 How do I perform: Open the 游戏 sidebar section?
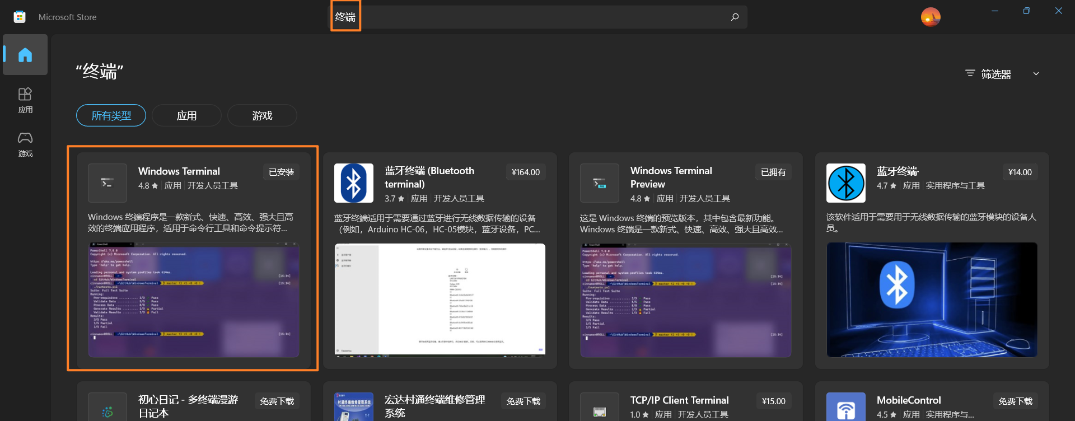point(25,144)
